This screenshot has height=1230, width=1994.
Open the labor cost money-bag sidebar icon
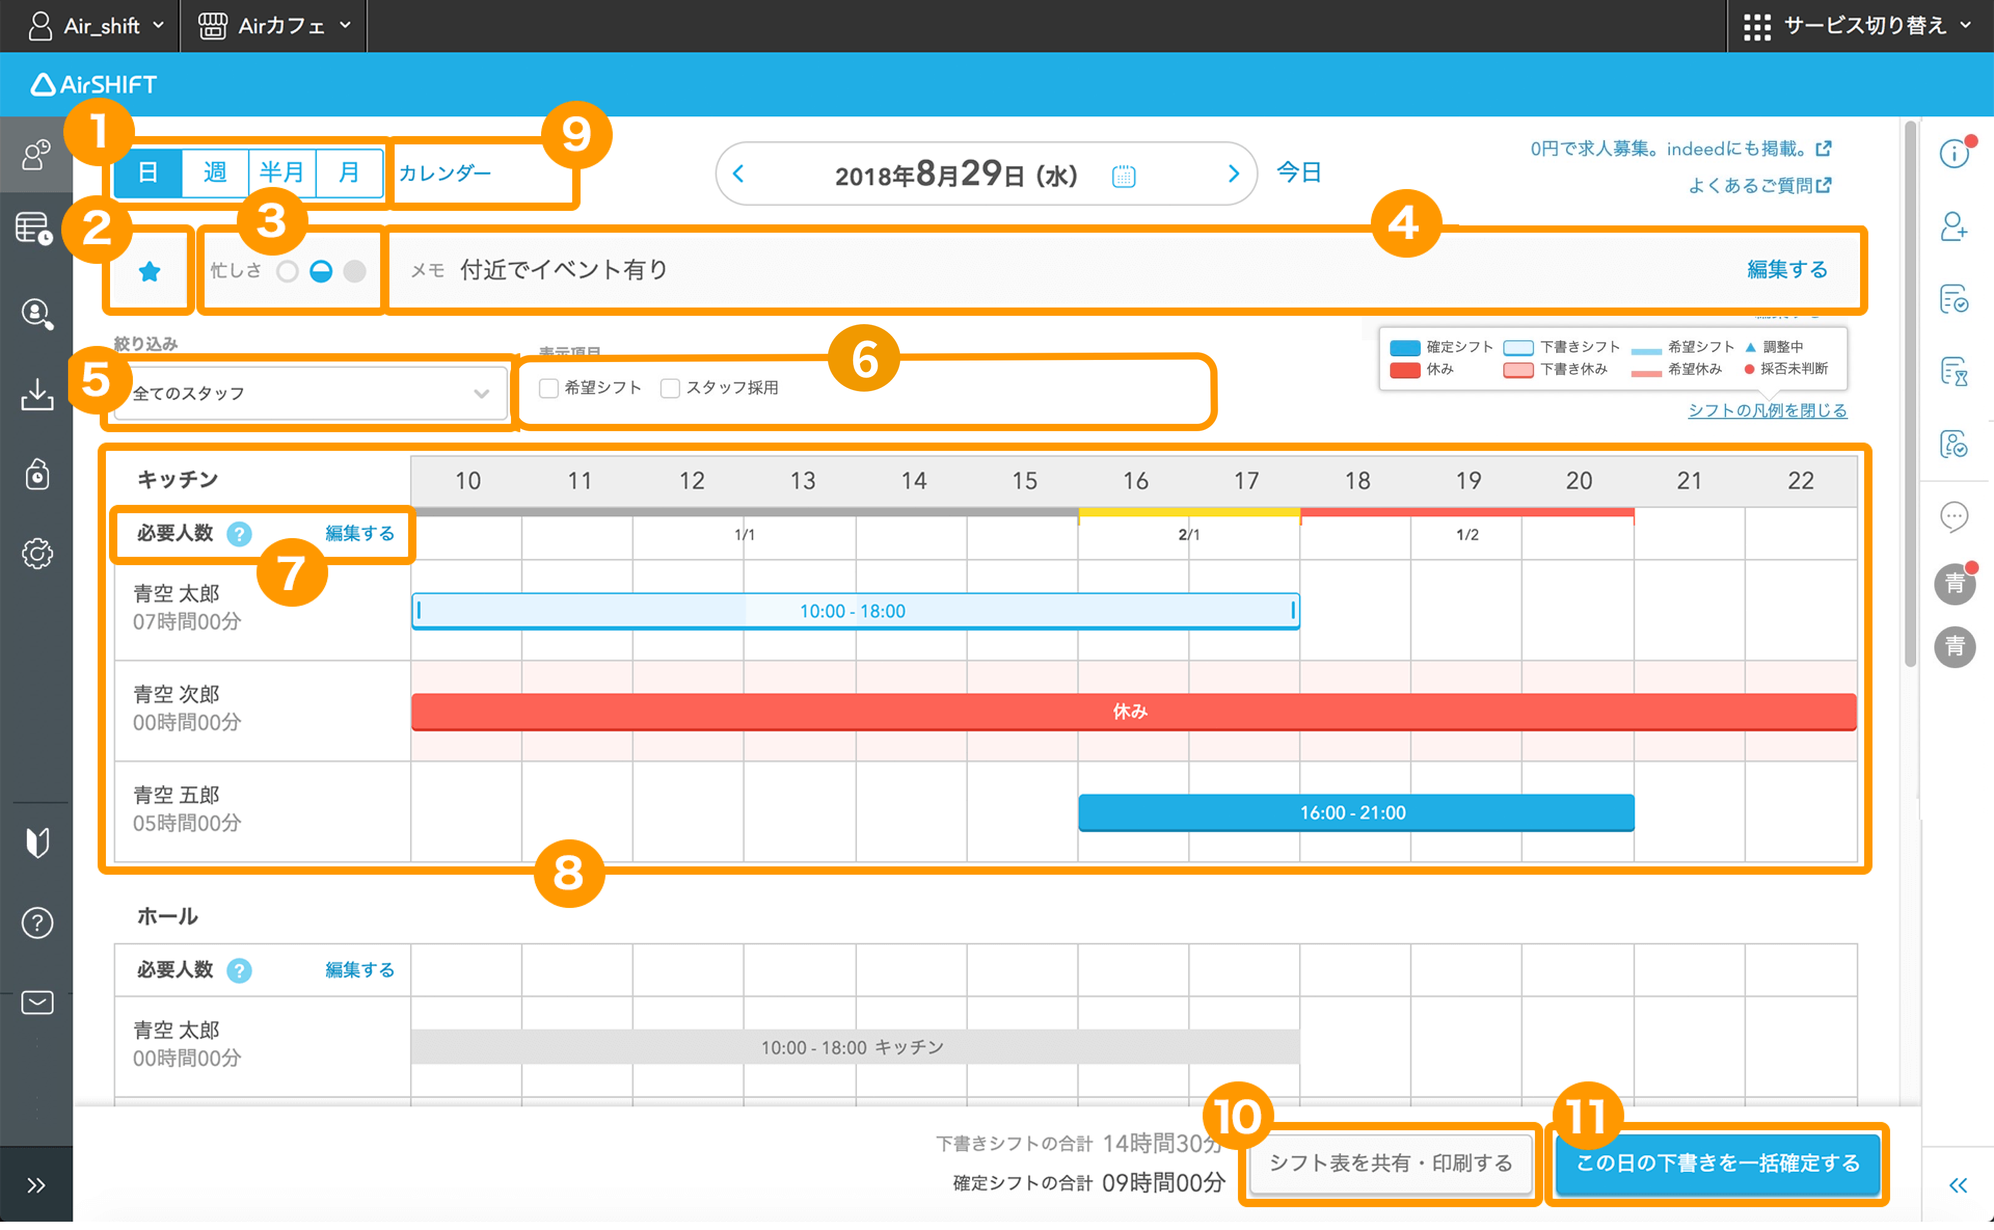[36, 473]
